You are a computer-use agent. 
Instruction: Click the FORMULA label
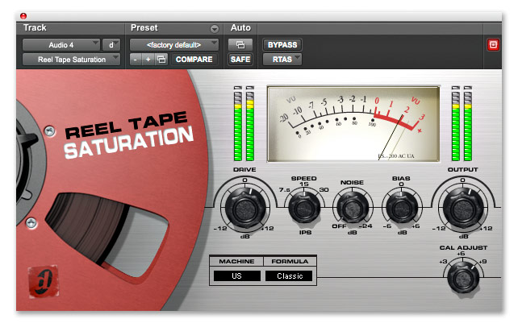290,261
